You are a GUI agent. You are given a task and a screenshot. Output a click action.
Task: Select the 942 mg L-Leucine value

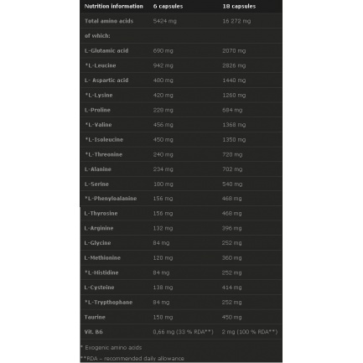click(163, 65)
